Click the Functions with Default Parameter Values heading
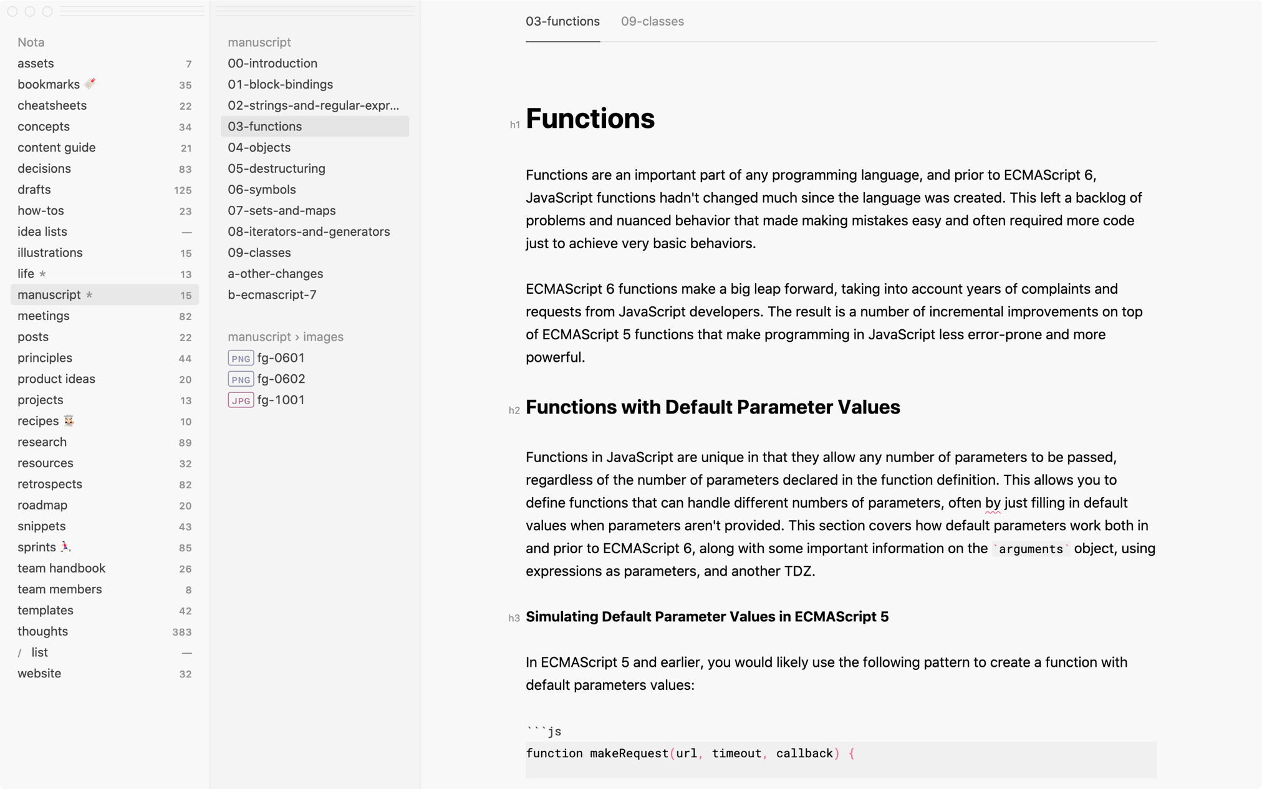1262x789 pixels. (x=713, y=407)
